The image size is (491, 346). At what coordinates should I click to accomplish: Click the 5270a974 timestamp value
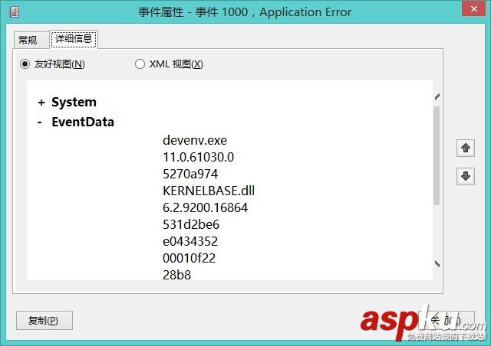(x=190, y=174)
